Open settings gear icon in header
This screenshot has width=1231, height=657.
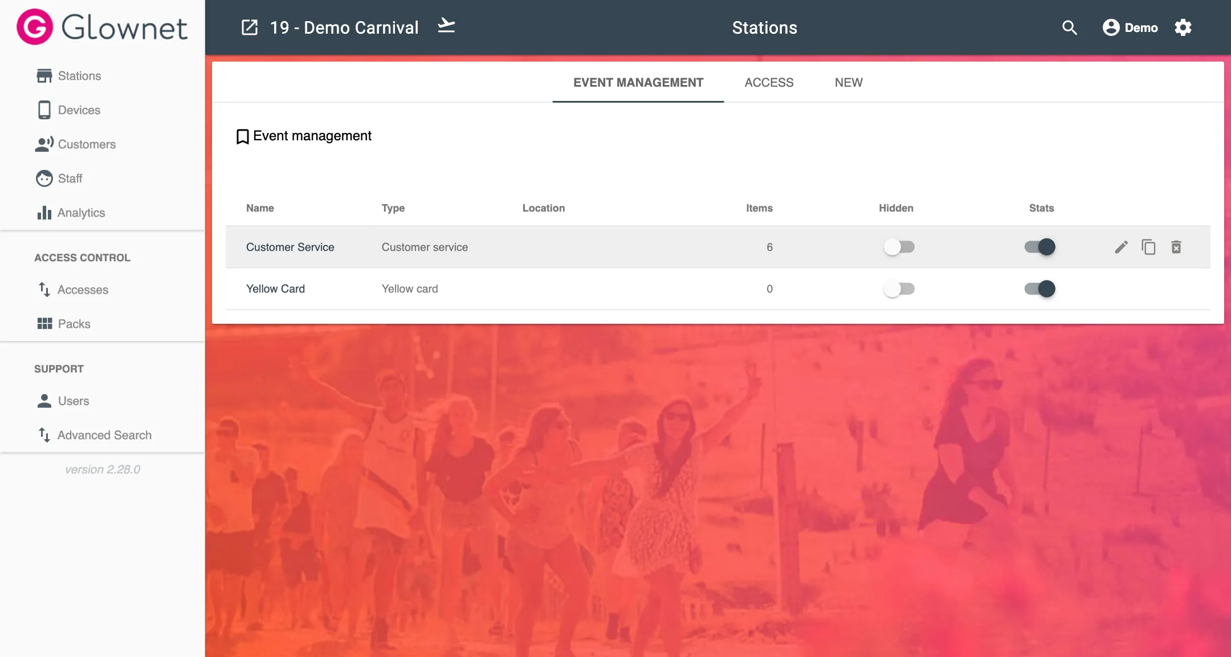point(1183,27)
